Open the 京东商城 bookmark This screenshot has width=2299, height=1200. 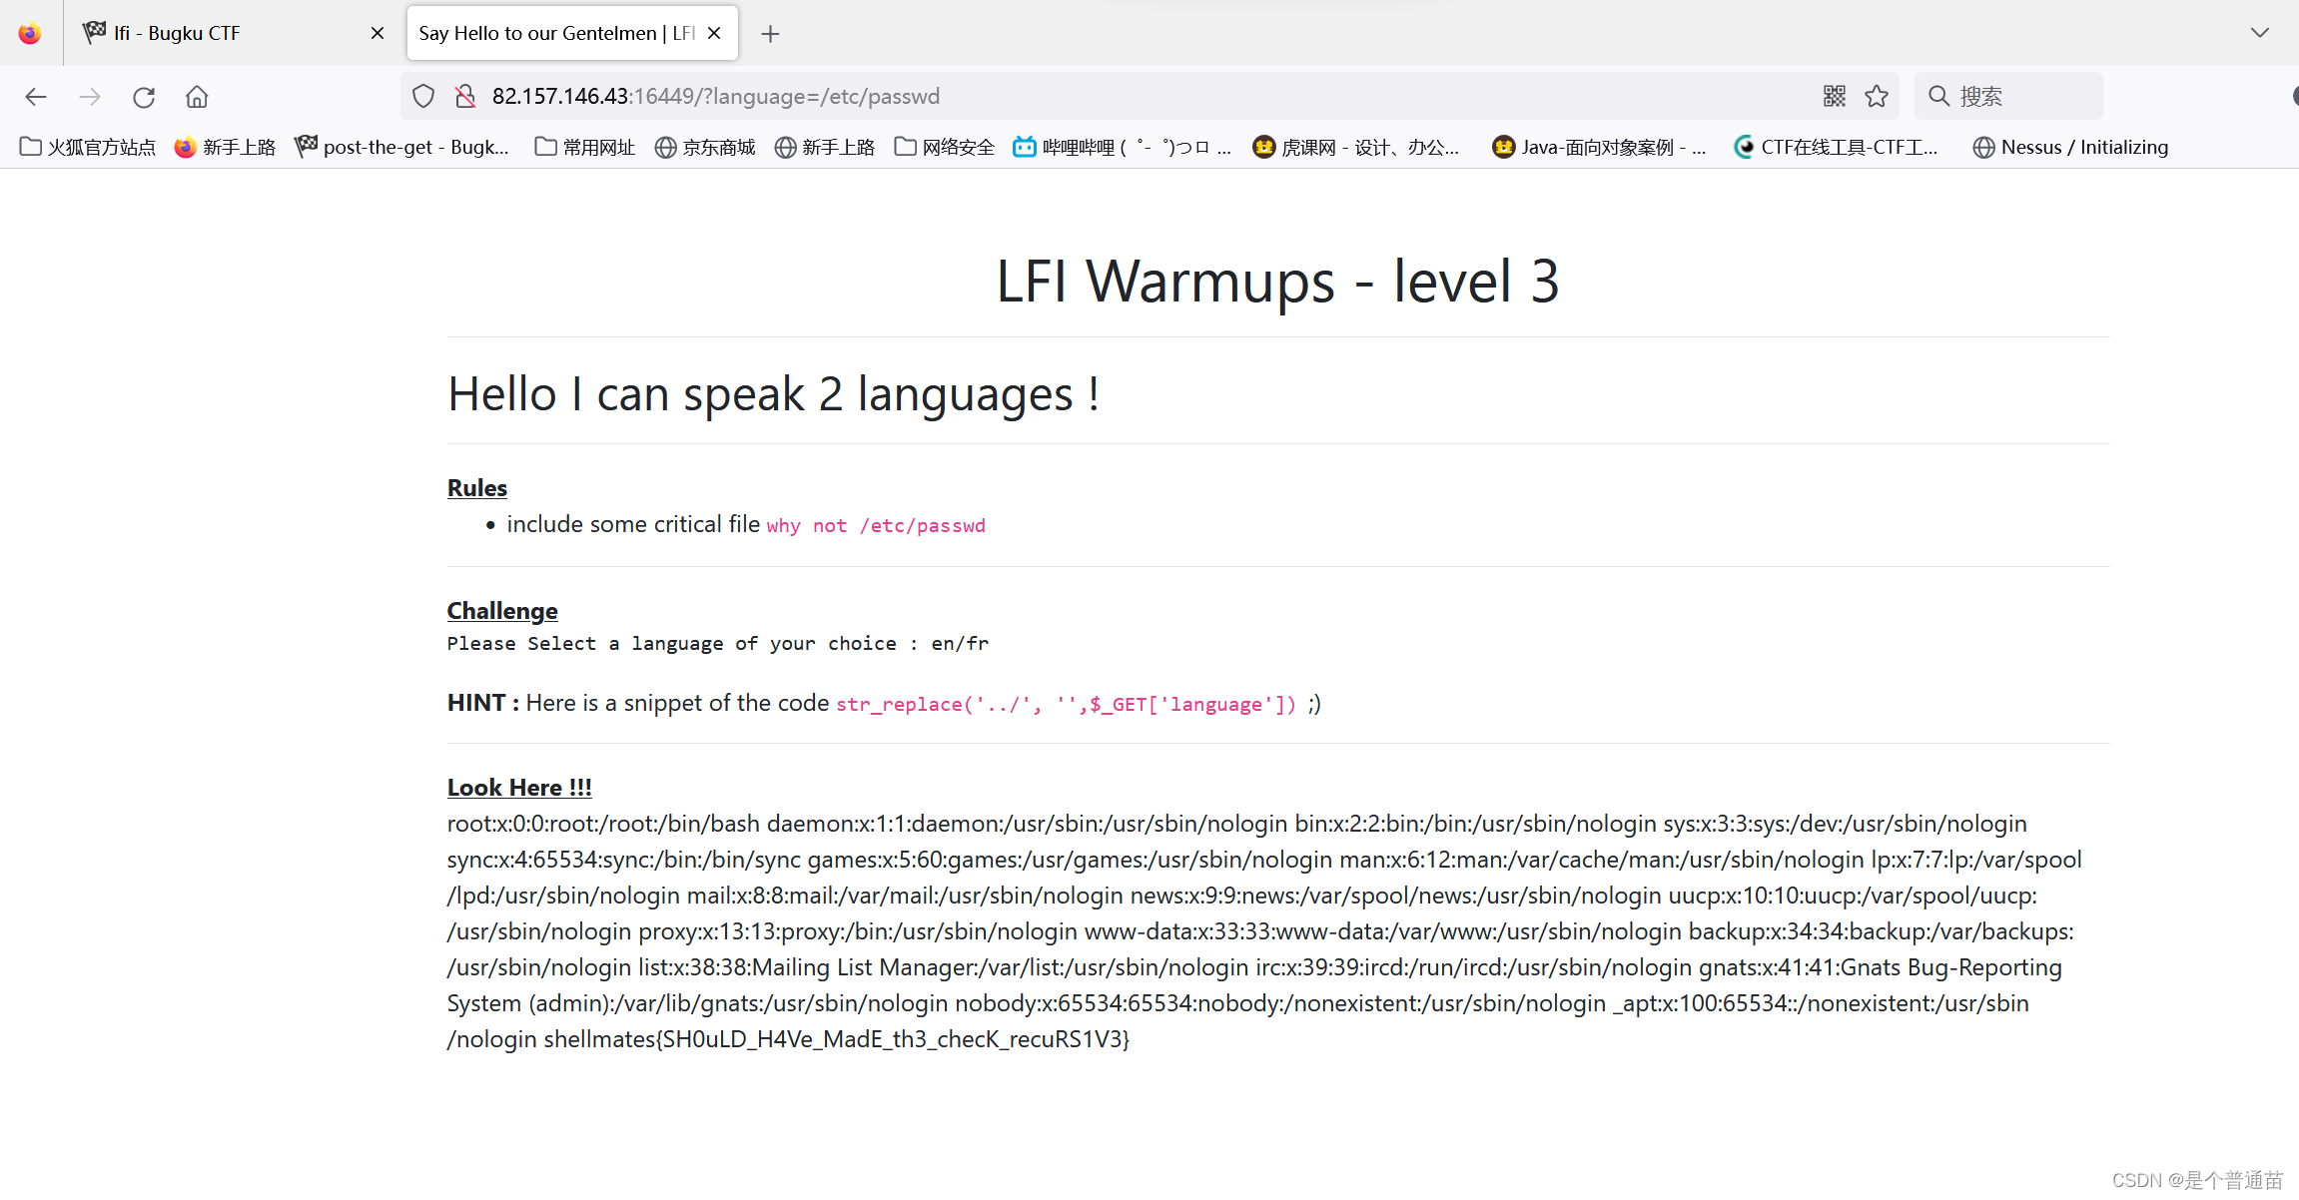[705, 147]
